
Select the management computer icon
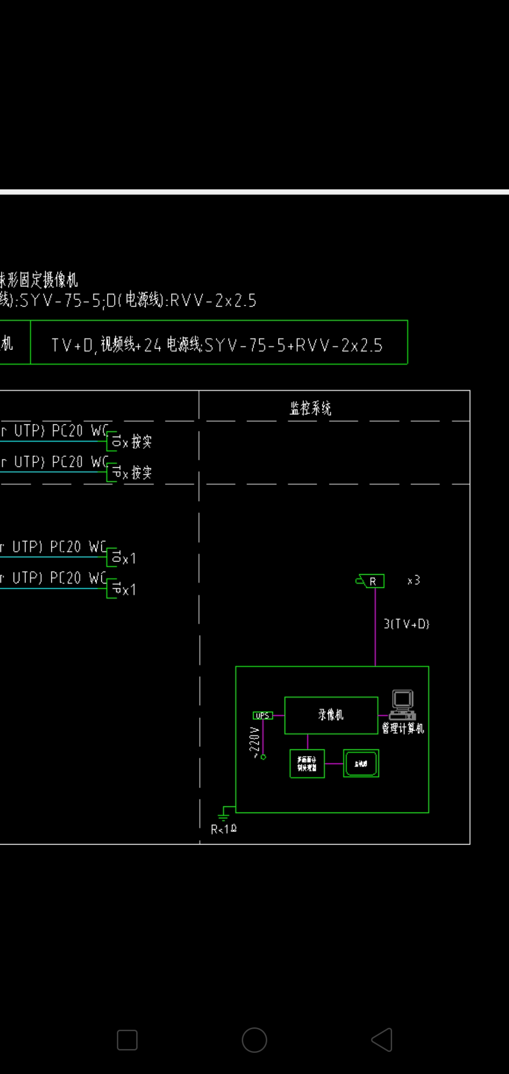[x=402, y=705]
